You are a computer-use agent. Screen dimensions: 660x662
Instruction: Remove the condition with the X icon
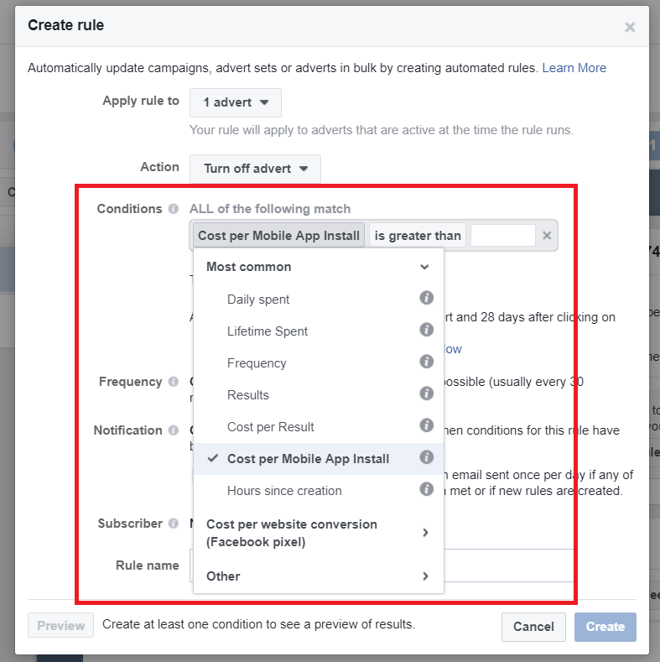click(547, 236)
